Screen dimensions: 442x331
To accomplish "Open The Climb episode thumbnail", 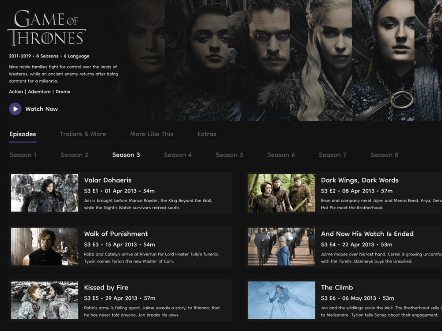I will point(282,299).
